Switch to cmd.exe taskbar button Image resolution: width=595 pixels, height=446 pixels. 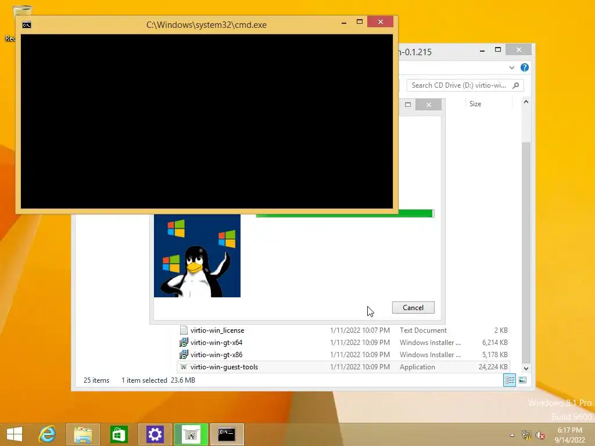pyautogui.click(x=227, y=434)
